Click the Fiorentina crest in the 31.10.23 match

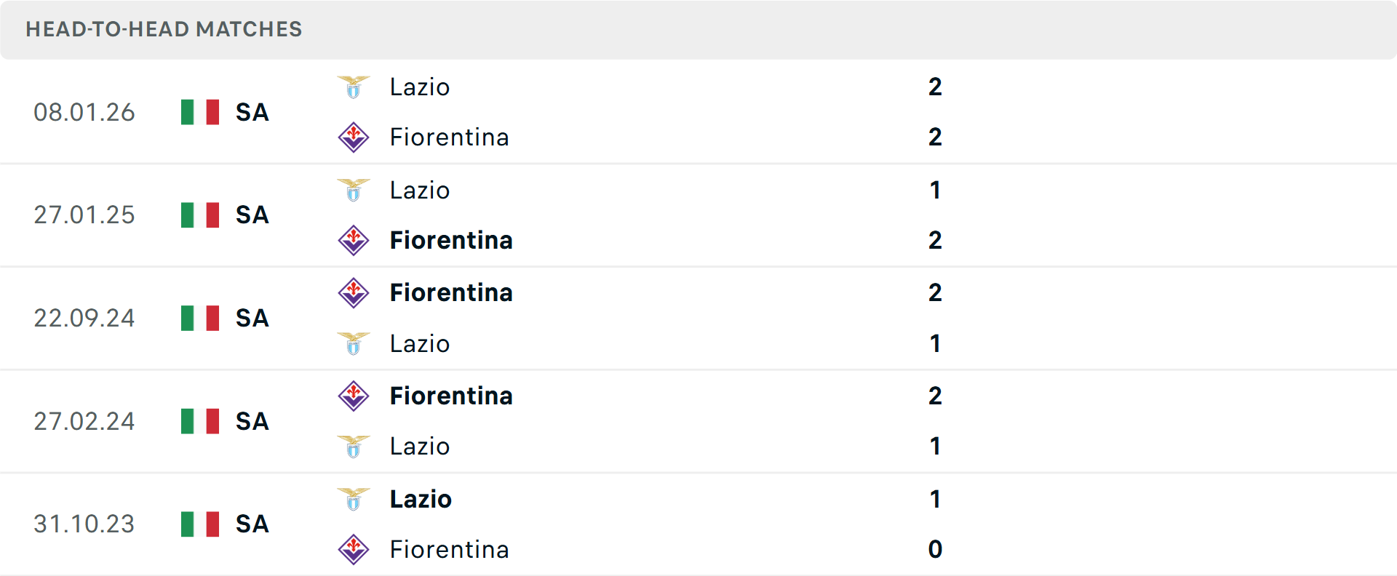click(x=354, y=550)
